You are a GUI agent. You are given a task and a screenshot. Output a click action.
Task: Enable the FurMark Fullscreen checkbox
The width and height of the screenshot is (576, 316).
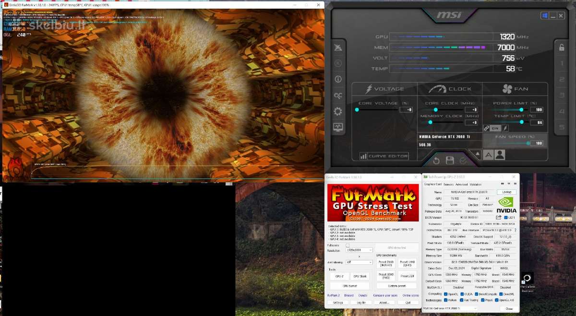(x=348, y=245)
